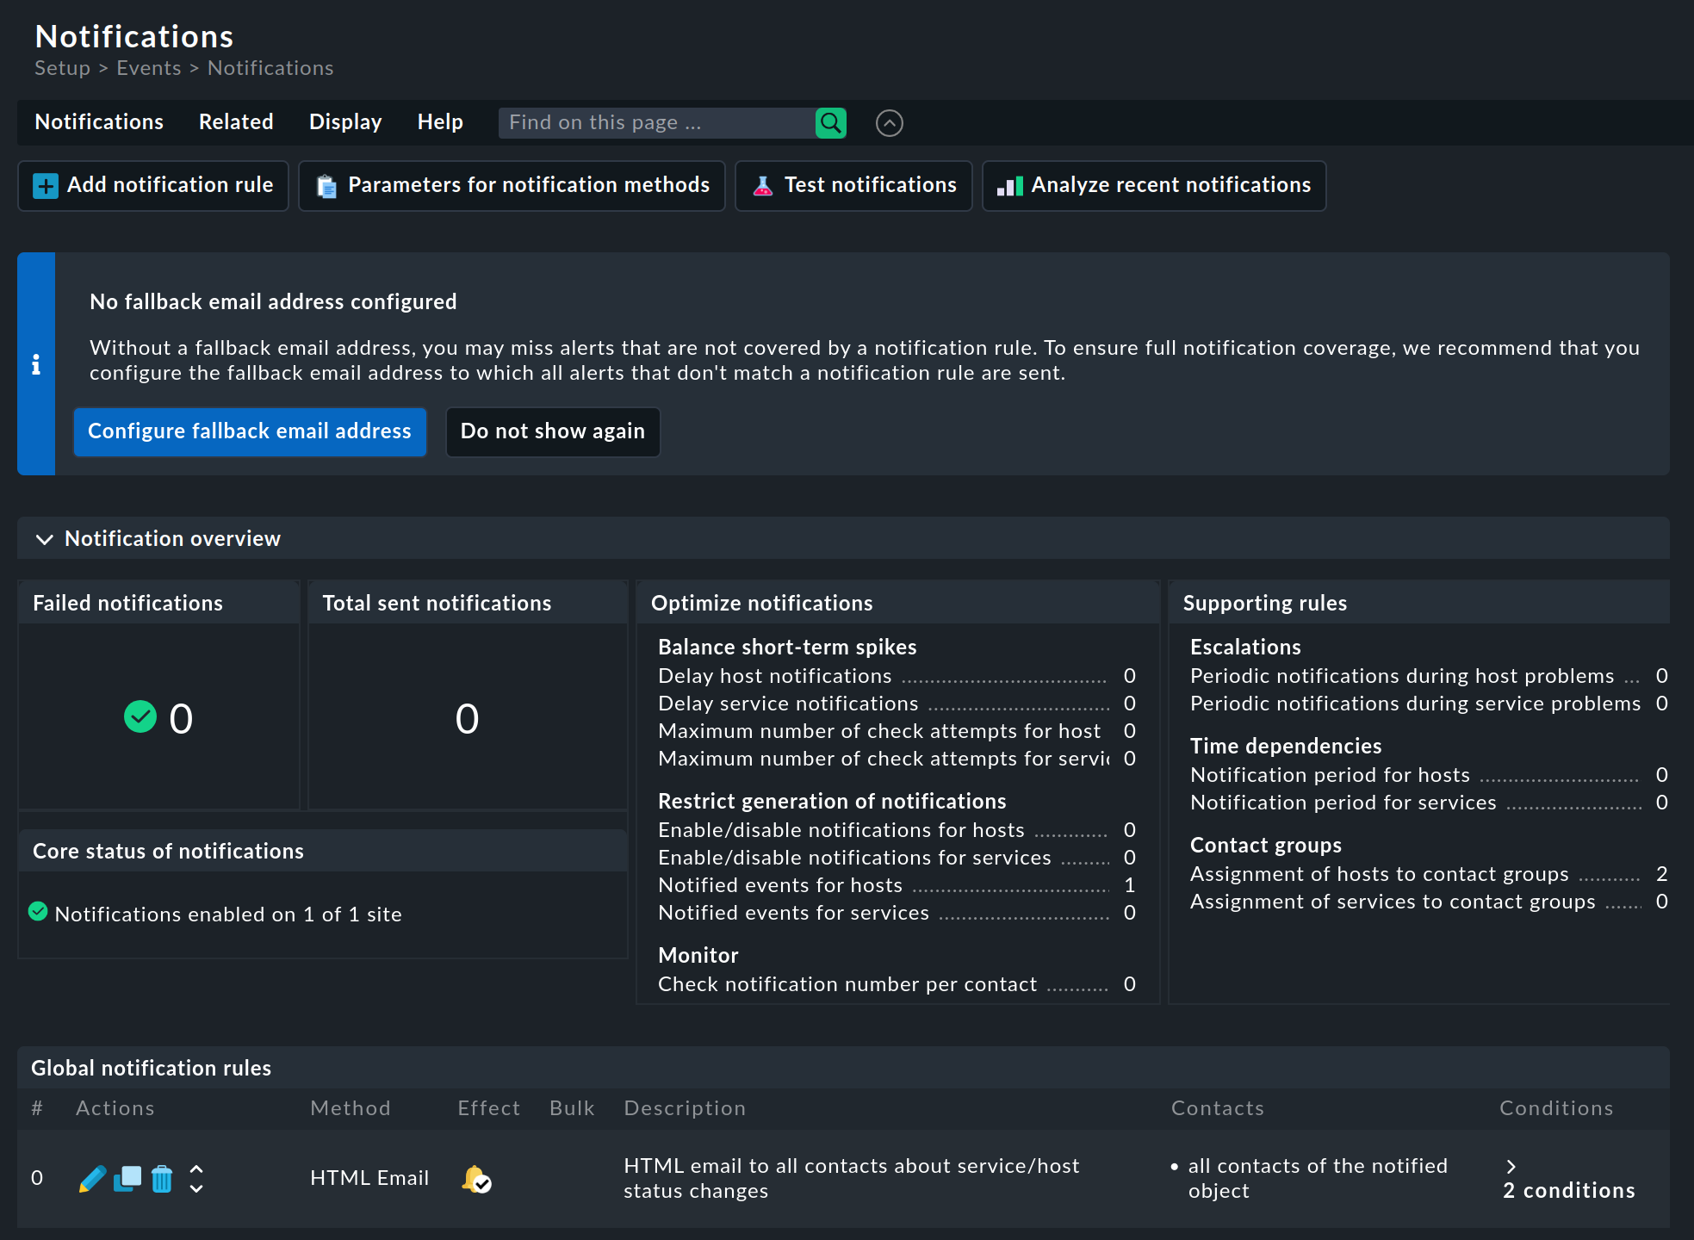
Task: Click Test notifications button
Action: [853, 186]
